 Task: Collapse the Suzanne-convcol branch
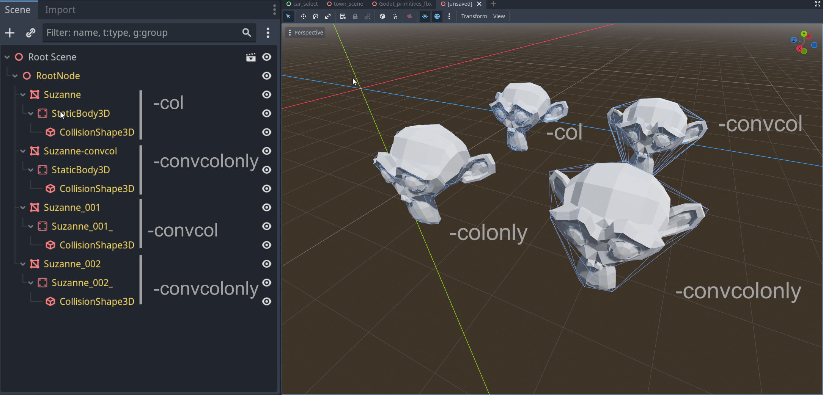click(23, 151)
